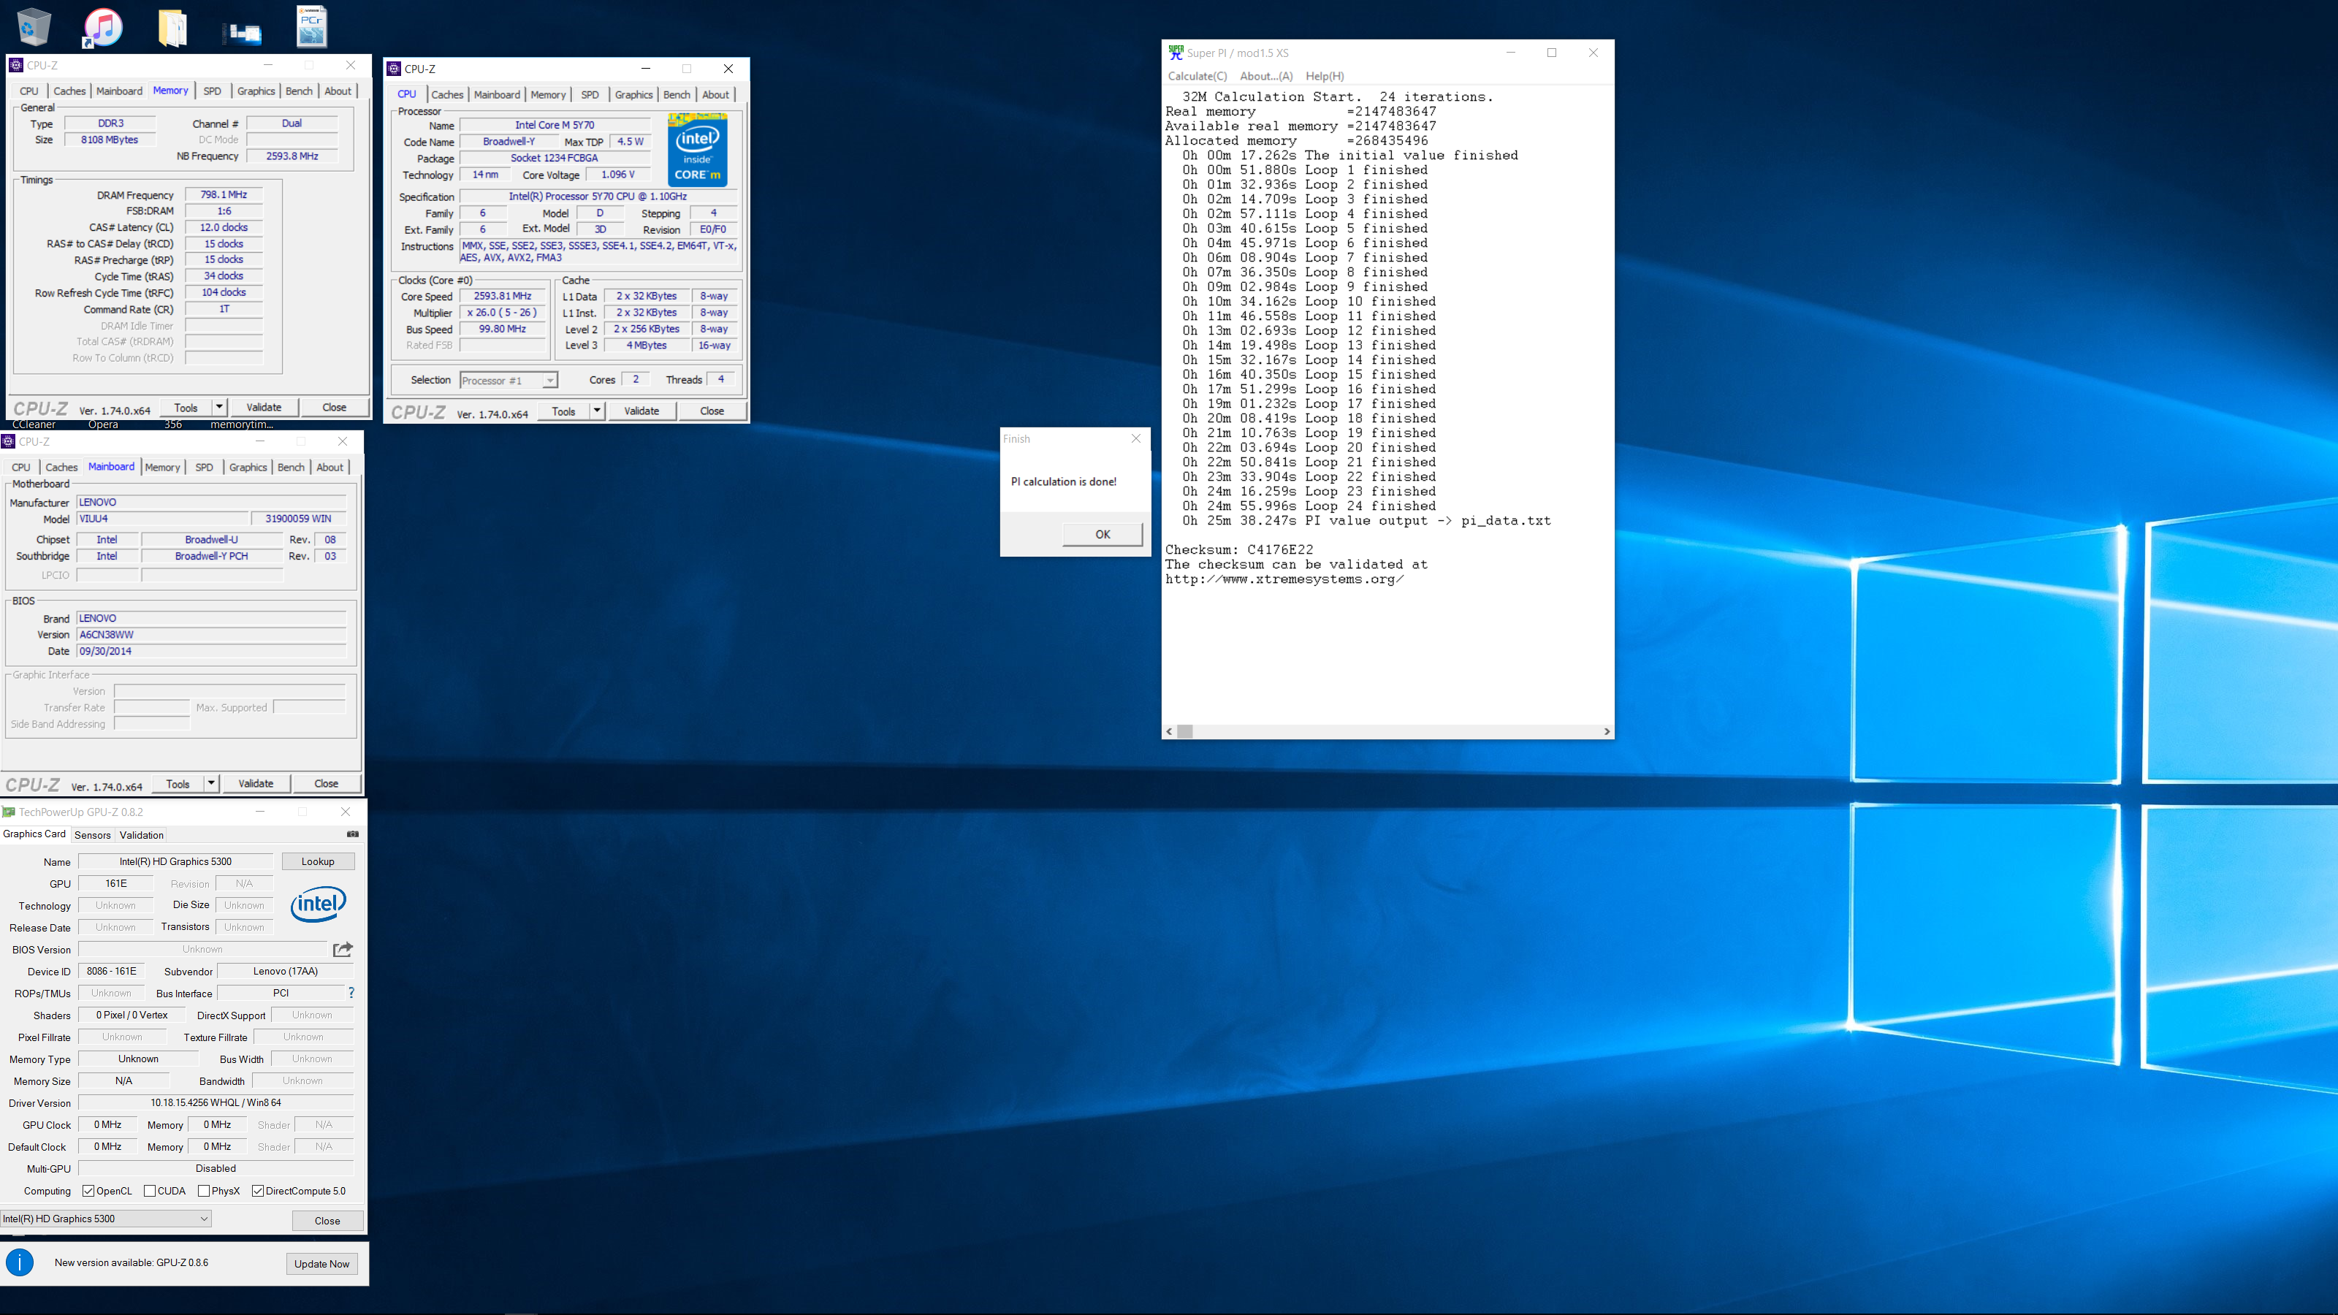Image resolution: width=2338 pixels, height=1315 pixels.
Task: Click the Intel logo in the GPU-Z window
Action: pos(319,904)
